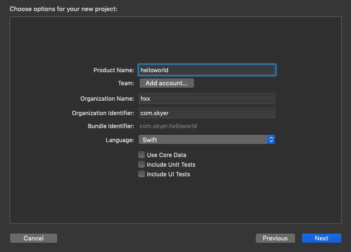This screenshot has height=252, width=351.
Task: Select the com.skyer.helloworld bundle identifier text
Action: pyautogui.click(x=168, y=126)
